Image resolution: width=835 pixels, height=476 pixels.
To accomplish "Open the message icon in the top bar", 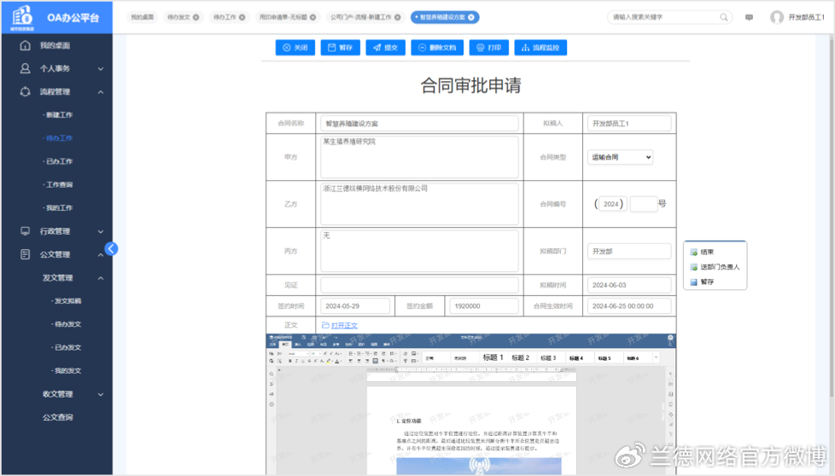I will (749, 17).
